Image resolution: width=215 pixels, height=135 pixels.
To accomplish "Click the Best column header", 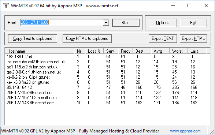I will click(142, 51).
